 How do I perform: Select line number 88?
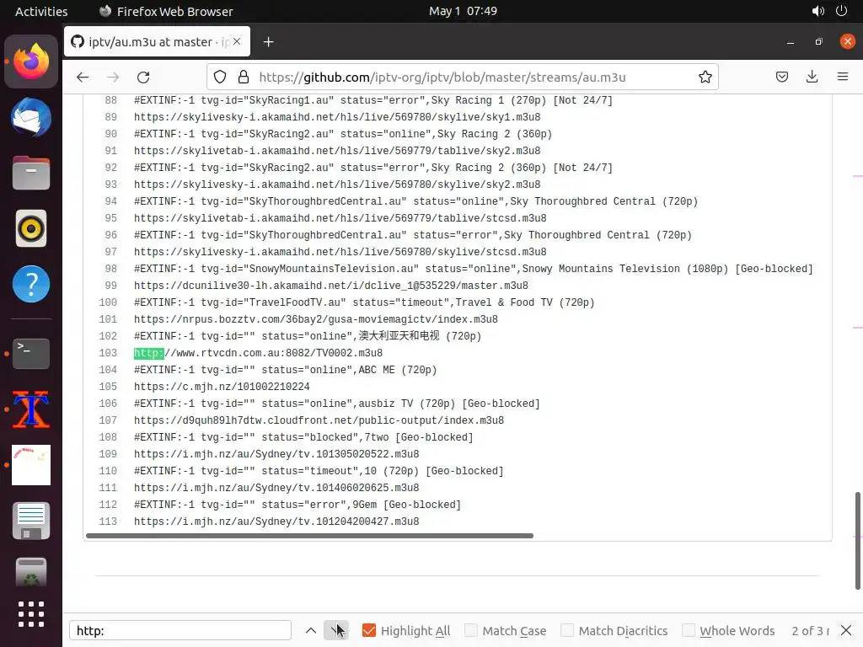tap(110, 100)
